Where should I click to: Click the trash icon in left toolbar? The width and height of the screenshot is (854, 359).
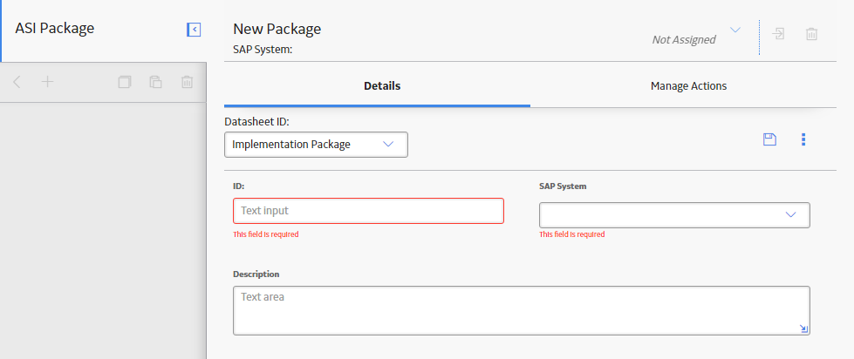click(187, 82)
